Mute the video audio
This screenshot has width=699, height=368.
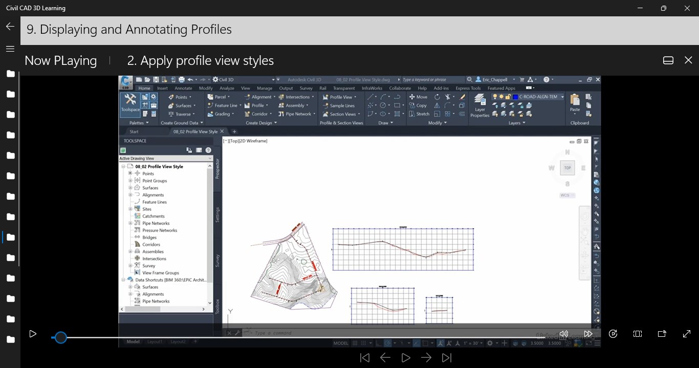click(563, 334)
